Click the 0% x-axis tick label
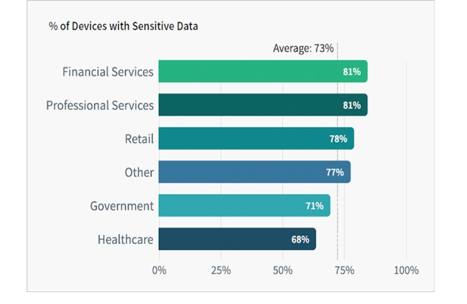The image size is (467, 304). tap(159, 271)
